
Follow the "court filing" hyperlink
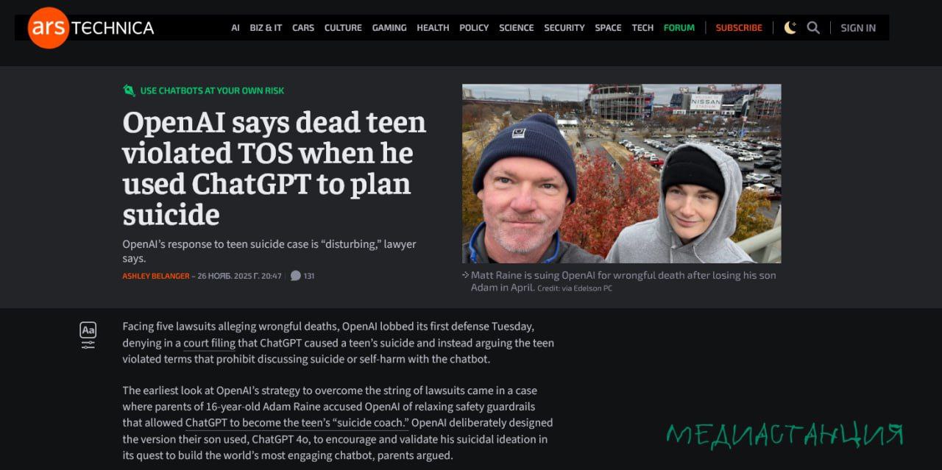point(210,343)
